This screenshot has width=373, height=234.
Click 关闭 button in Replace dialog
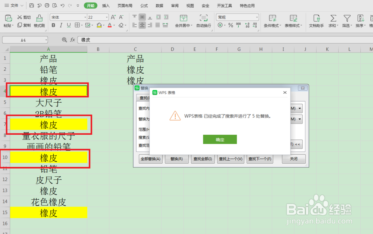pos(294,159)
